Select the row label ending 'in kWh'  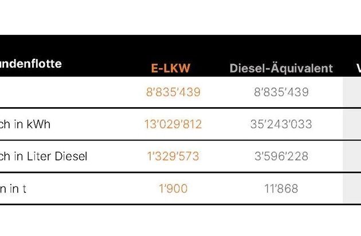[x=25, y=124]
